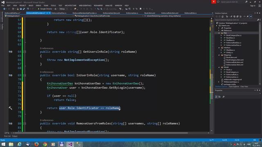Toggle Preview Selected Items in Solution Explorer

251,16
